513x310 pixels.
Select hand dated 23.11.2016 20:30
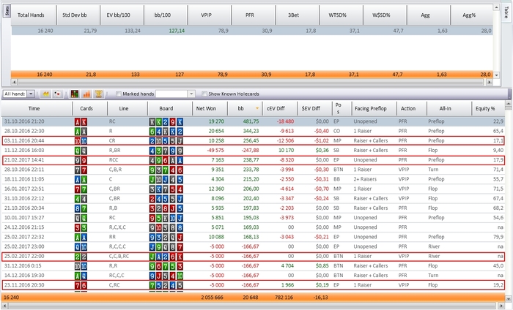pos(254,285)
